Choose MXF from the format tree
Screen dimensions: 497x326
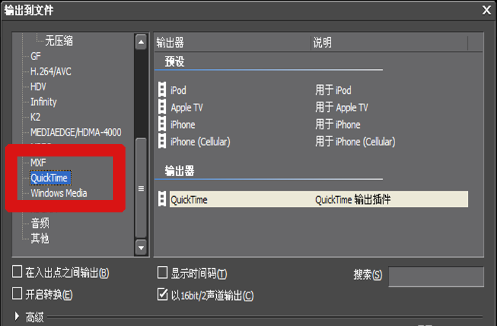(x=39, y=163)
